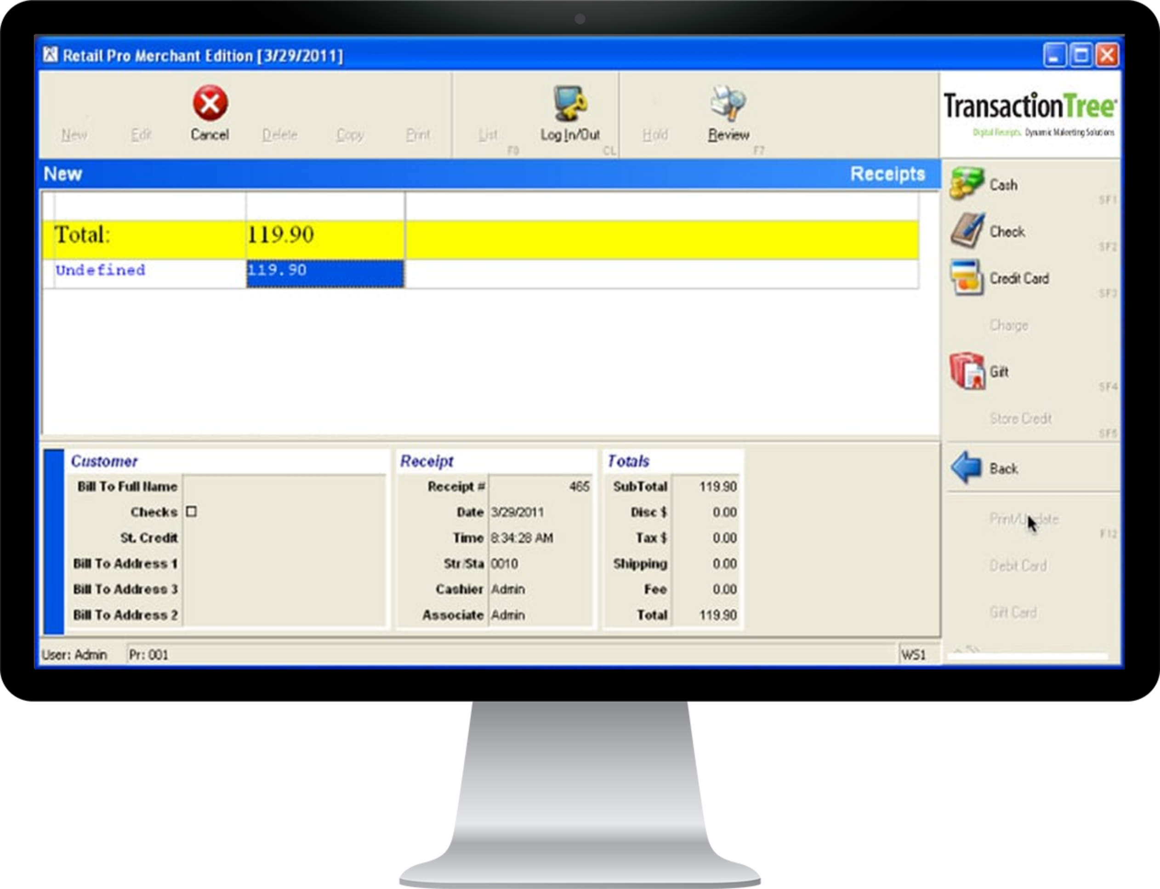Viewport: 1160px width, 889px height.
Task: Click the disabled Hold toolbar button
Action: (655, 135)
